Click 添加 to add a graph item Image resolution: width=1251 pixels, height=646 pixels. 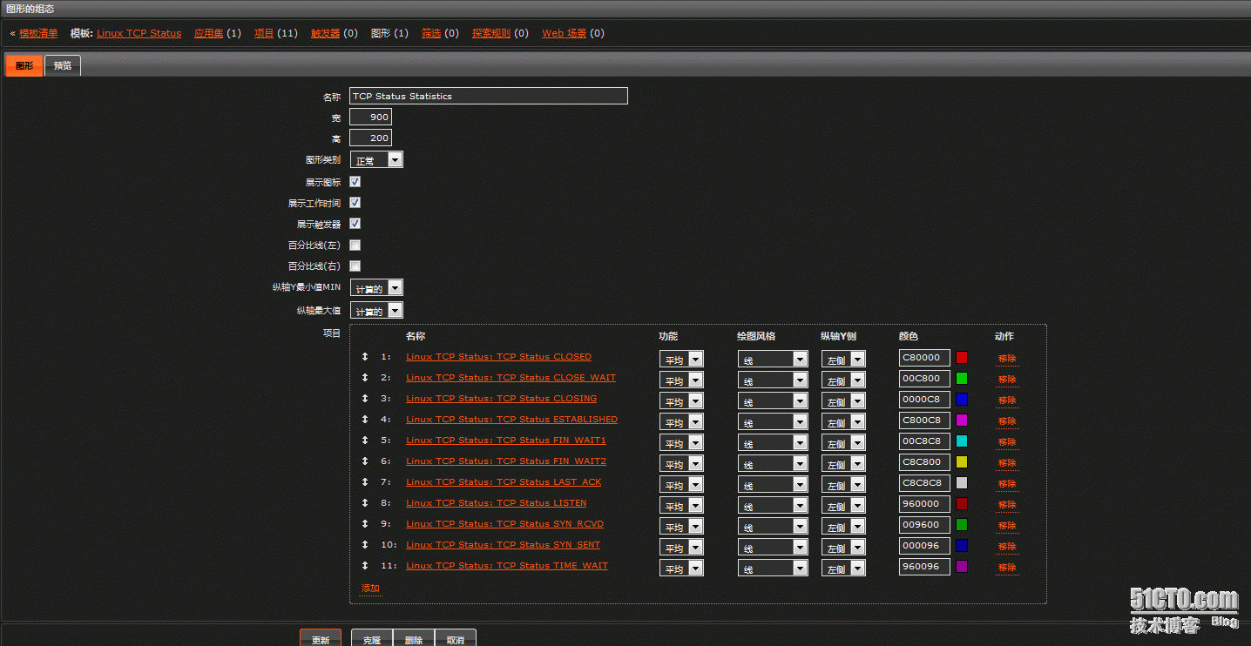pyautogui.click(x=370, y=589)
